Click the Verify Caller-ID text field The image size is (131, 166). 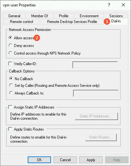[95, 65]
